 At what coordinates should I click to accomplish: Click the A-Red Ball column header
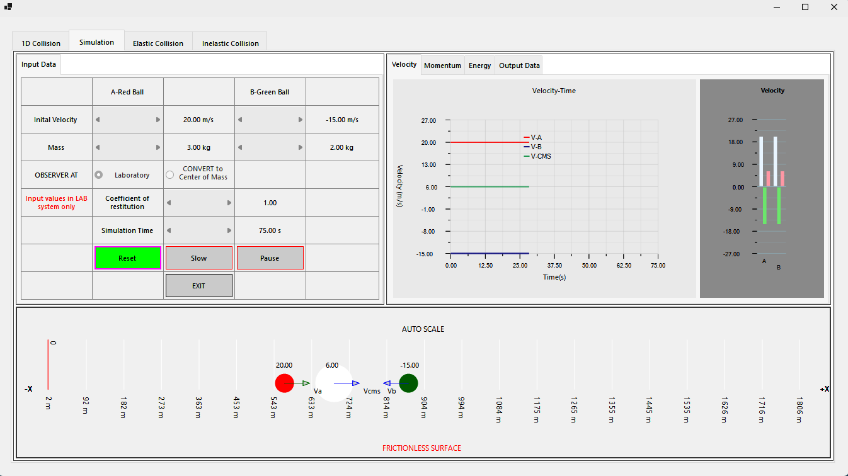(x=127, y=92)
